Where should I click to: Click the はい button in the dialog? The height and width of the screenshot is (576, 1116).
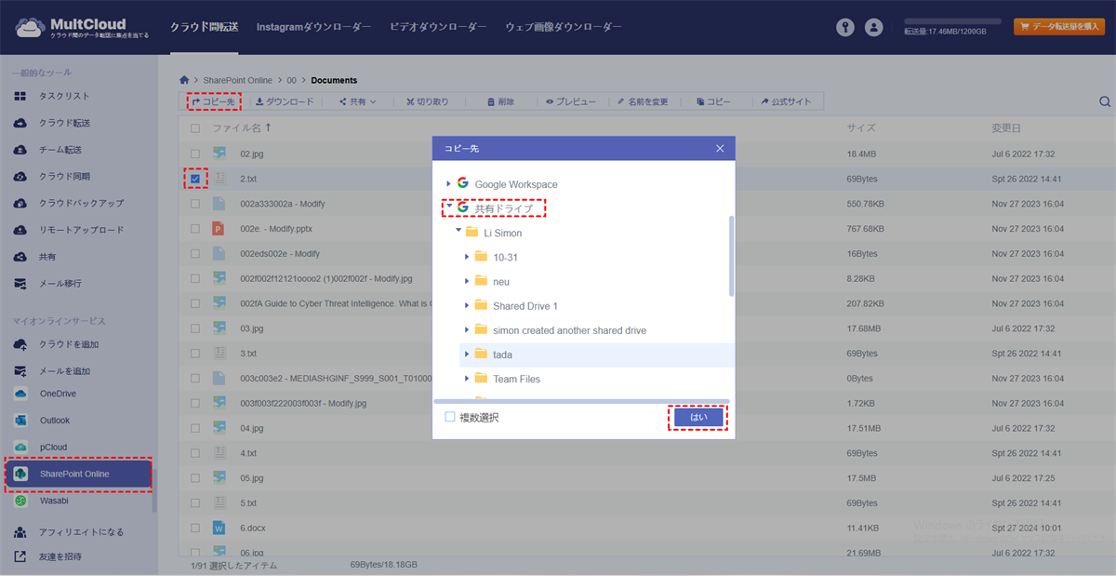click(x=698, y=418)
